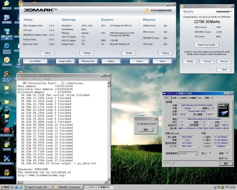Viewport: 237px width, 190px height.
Task: Switch to 3DMark06 Professional taskbar button
Action: tap(68, 187)
